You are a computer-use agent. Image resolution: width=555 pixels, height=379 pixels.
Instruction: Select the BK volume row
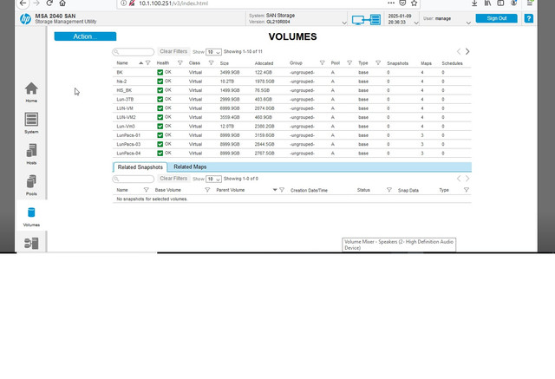[291, 72]
